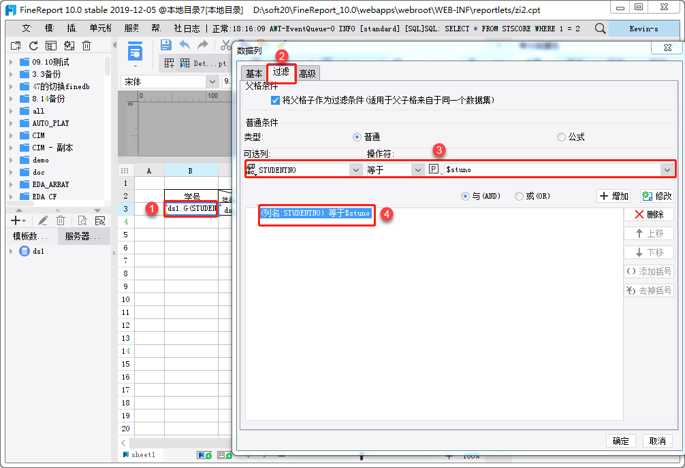Viewport: 685px width, 468px height.
Task: Save the template with the floppy disk icon
Action: (x=165, y=45)
